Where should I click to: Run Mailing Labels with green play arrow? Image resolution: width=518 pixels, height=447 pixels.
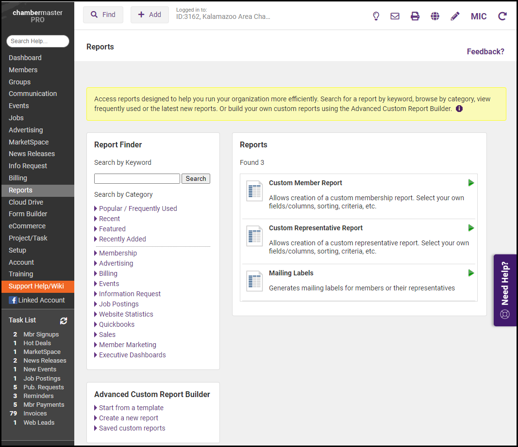[x=471, y=273]
